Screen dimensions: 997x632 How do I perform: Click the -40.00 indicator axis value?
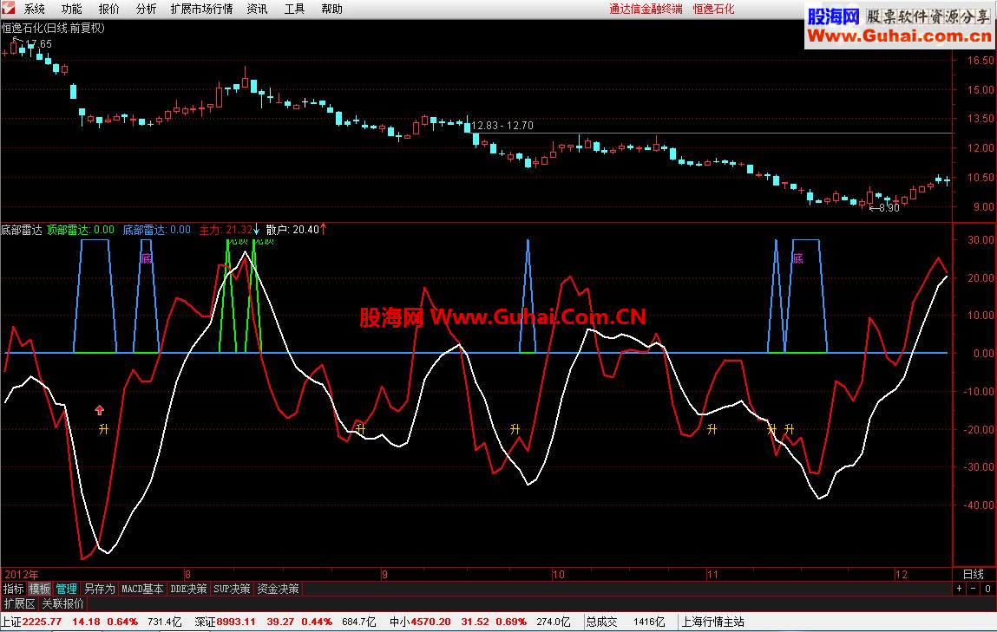point(979,505)
